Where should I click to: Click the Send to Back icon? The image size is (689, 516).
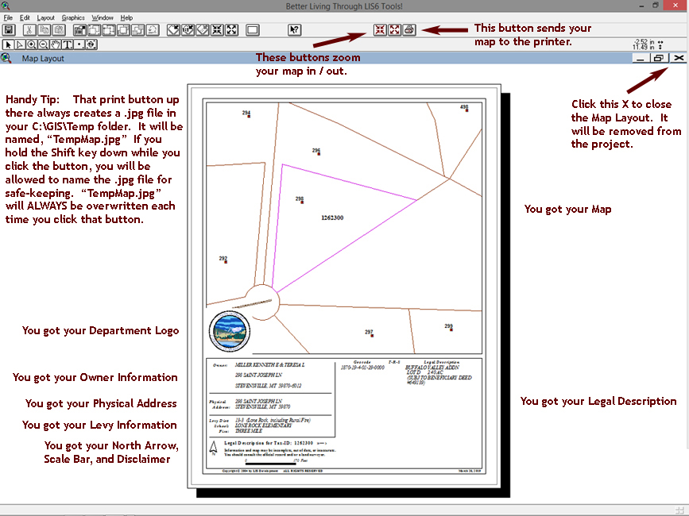pyautogui.click(x=137, y=30)
